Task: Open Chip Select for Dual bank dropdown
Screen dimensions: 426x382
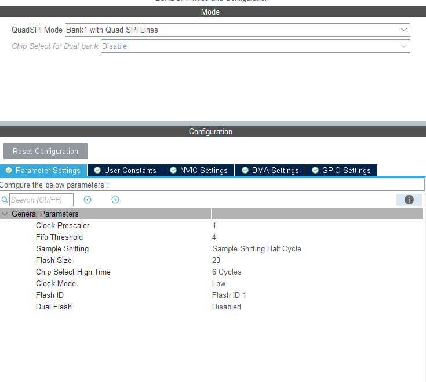Action: tap(255, 46)
